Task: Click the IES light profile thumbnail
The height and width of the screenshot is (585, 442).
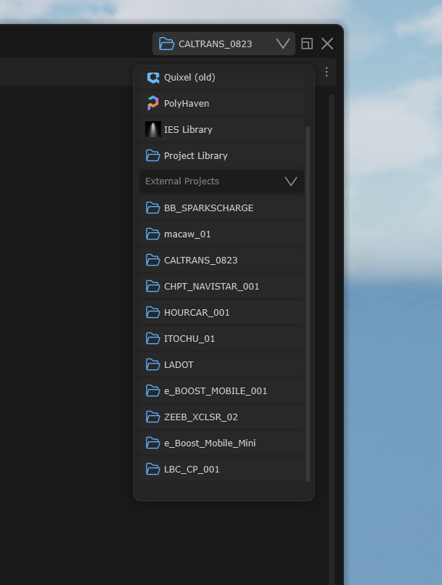Action: coord(153,129)
